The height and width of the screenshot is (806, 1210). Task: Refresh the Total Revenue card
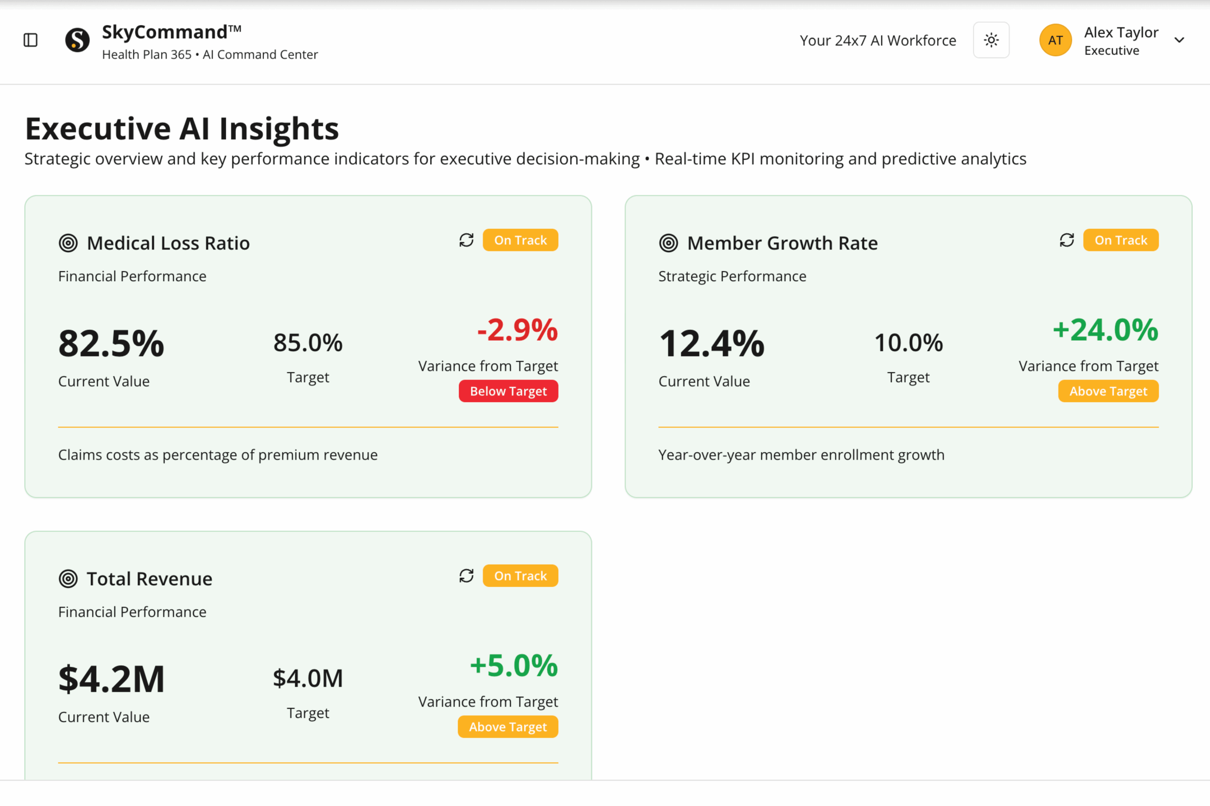467,576
